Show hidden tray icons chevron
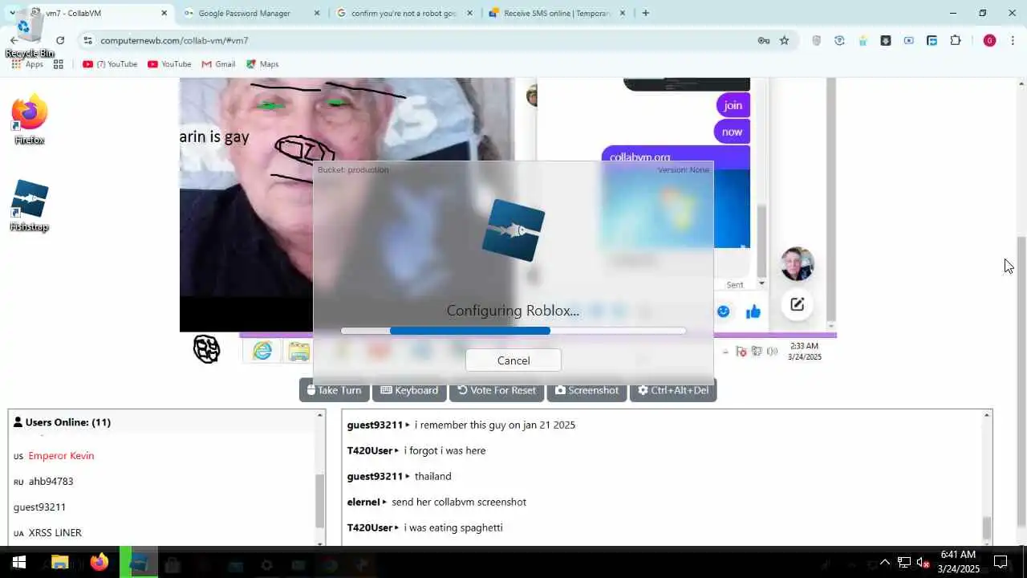The width and height of the screenshot is (1027, 578). [885, 563]
